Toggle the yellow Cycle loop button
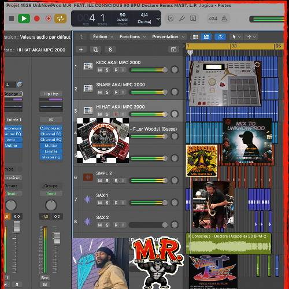The height and width of the screenshot is (289, 289). tap(60, 18)
